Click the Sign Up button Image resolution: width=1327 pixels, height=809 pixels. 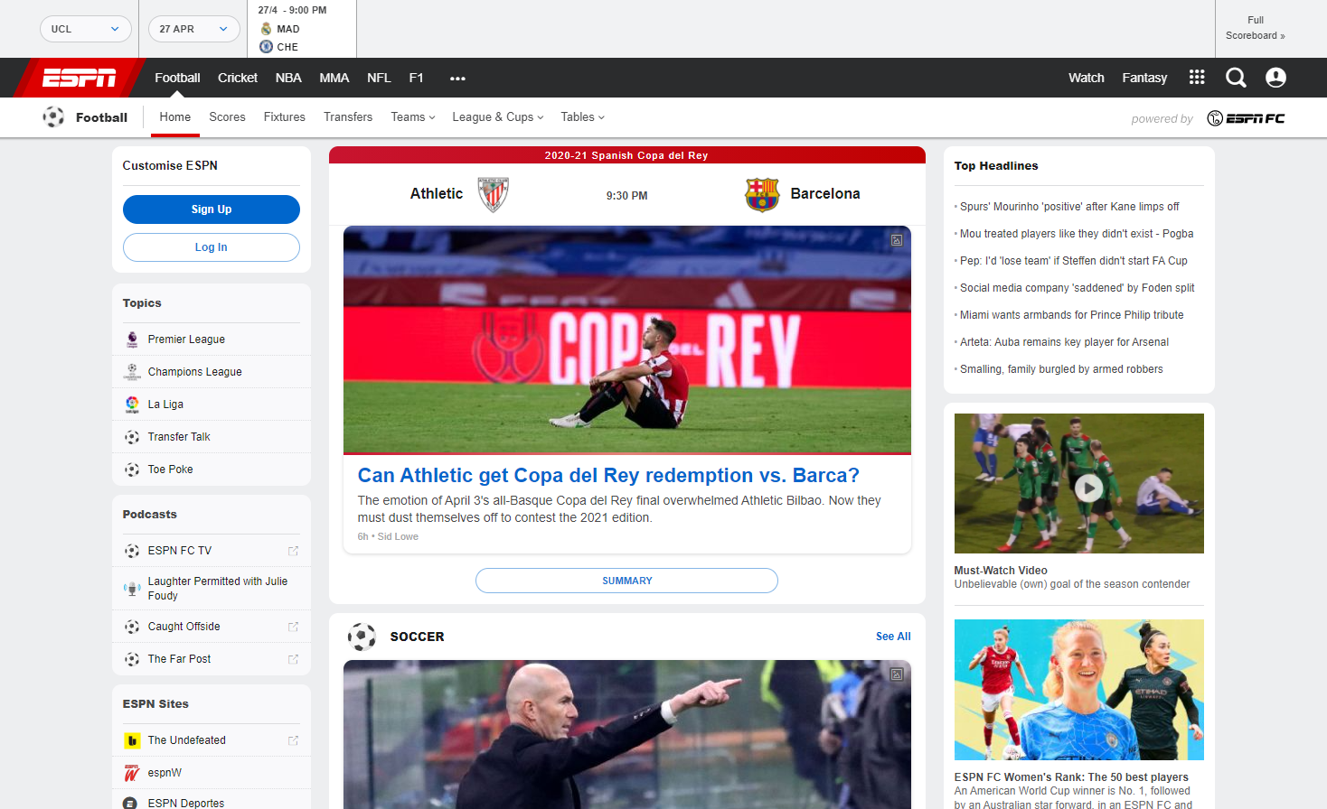[x=212, y=209]
